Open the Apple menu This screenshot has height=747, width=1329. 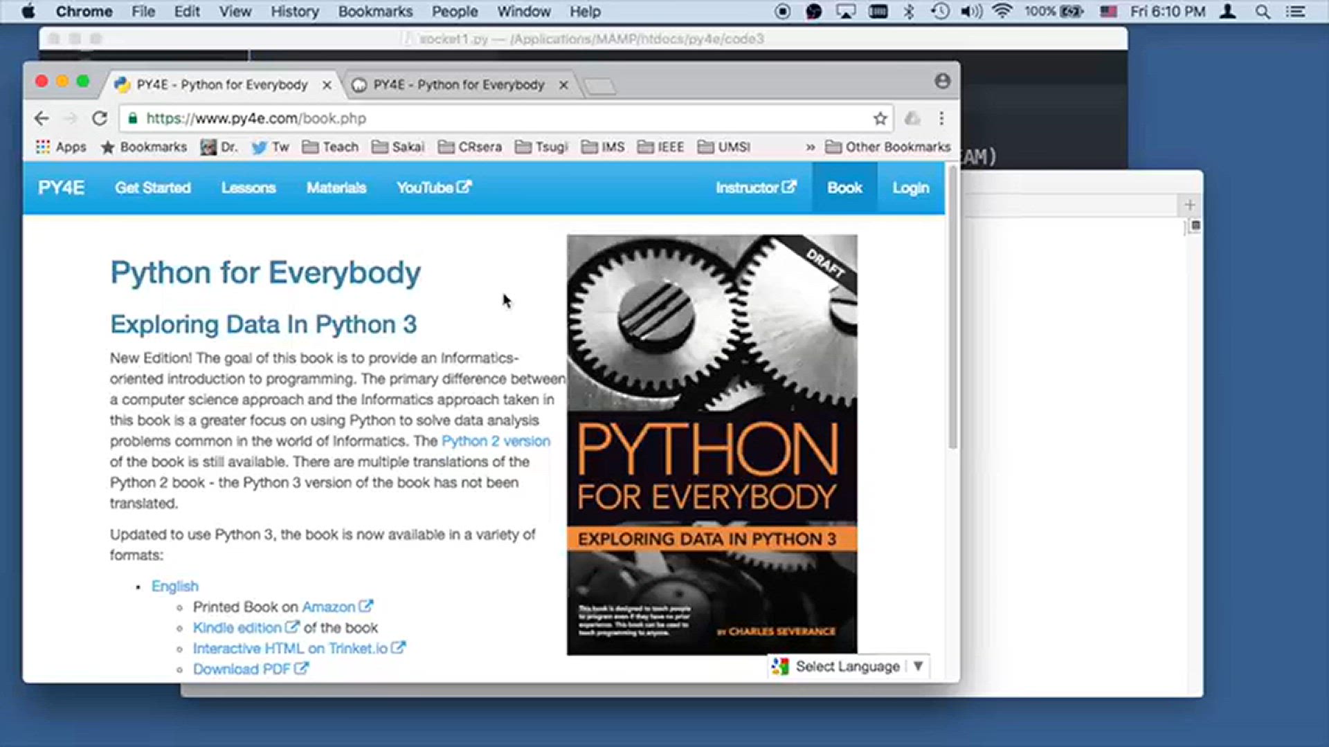click(28, 12)
